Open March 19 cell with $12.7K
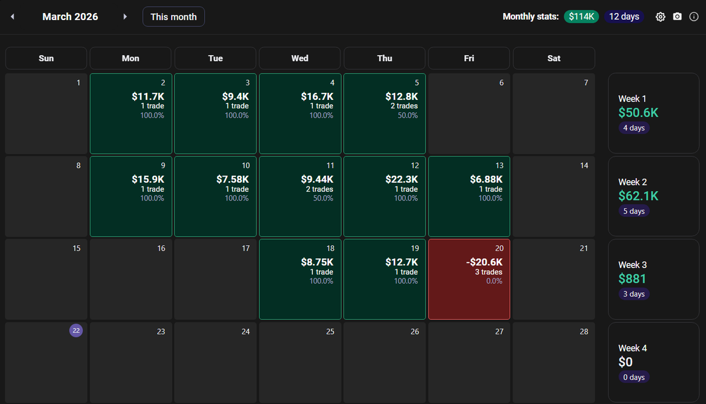The height and width of the screenshot is (404, 706). [385, 279]
